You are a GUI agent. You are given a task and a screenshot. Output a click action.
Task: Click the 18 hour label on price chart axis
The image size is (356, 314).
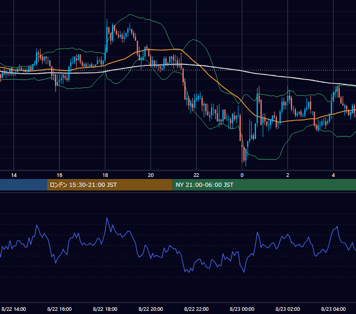[x=105, y=175]
